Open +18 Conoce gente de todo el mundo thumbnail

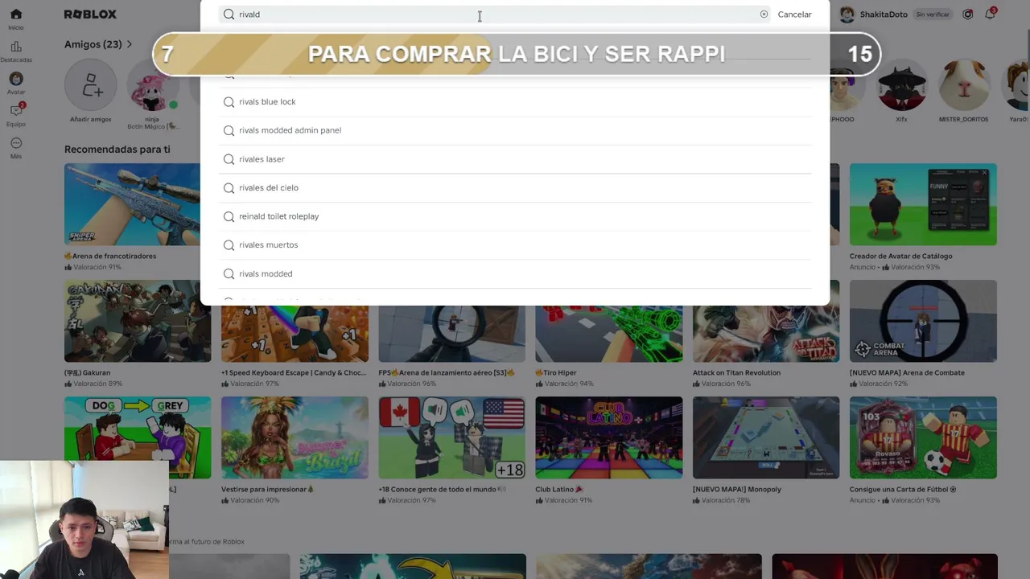click(x=451, y=437)
